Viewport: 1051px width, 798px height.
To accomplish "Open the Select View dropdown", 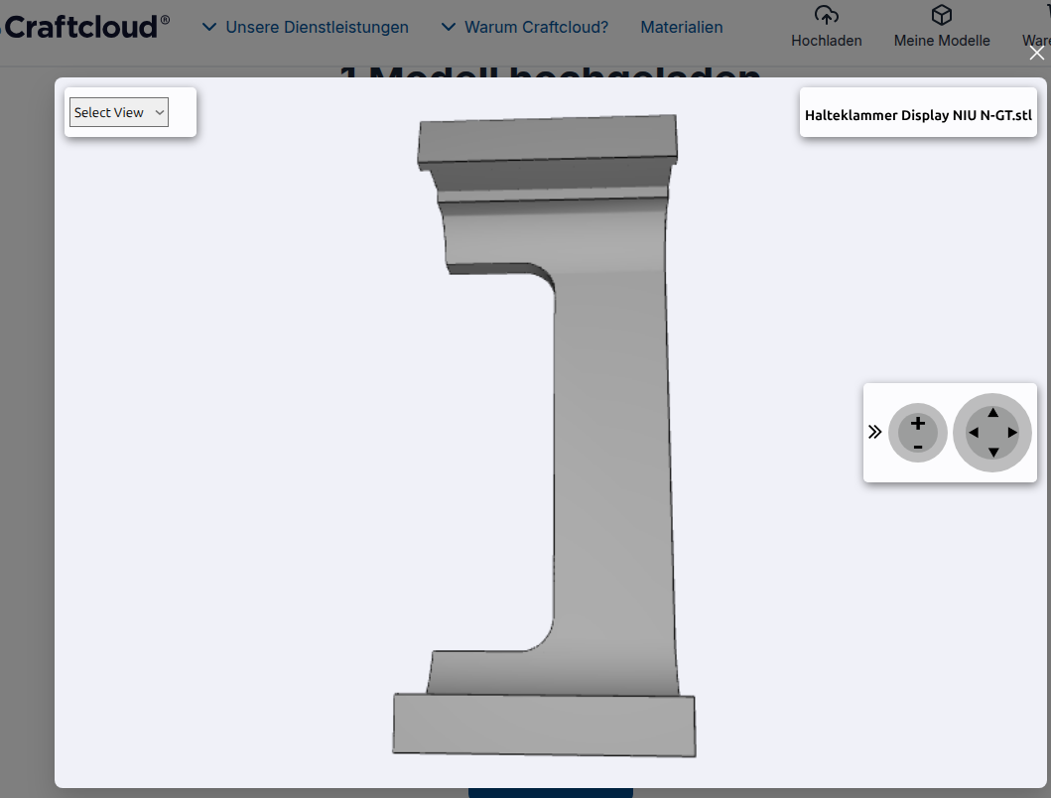I will pyautogui.click(x=119, y=112).
